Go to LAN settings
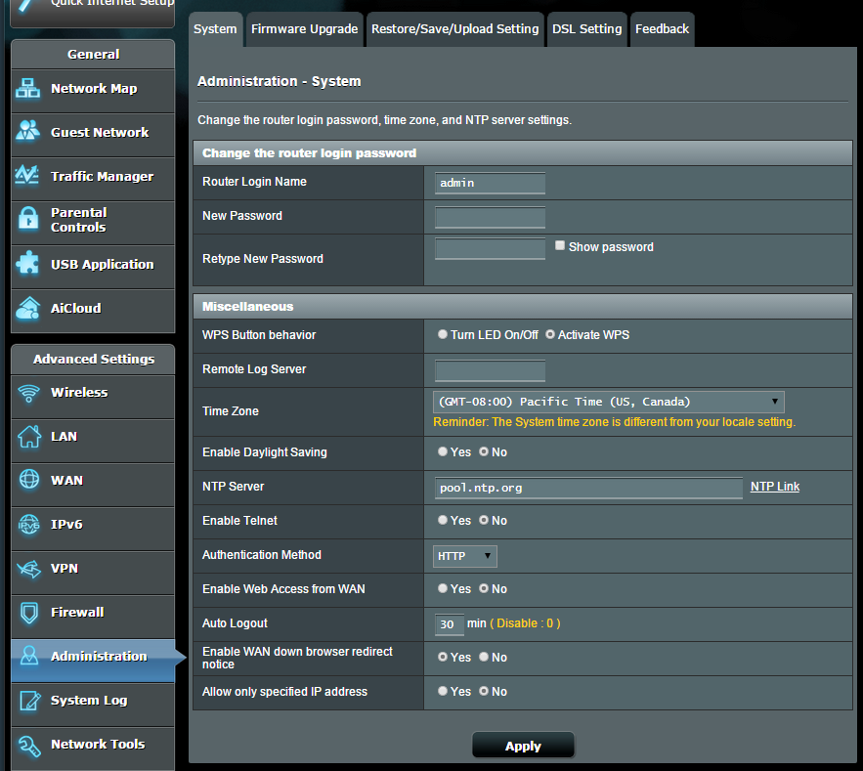The width and height of the screenshot is (863, 771). click(x=93, y=442)
